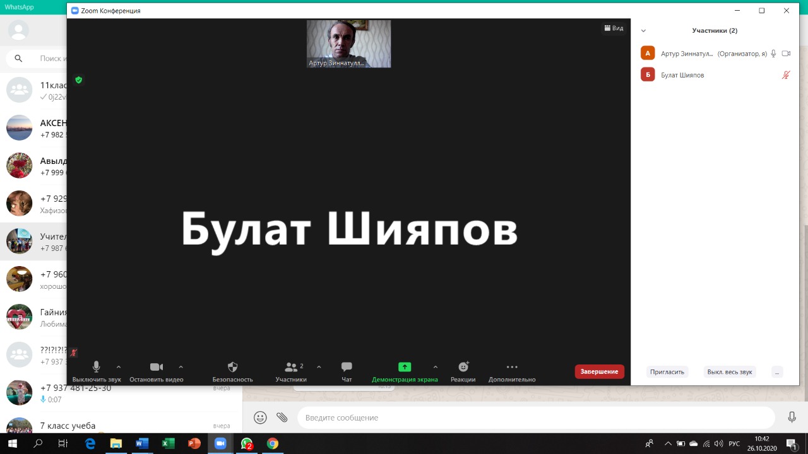Expand share screen options arrow

pyautogui.click(x=436, y=367)
